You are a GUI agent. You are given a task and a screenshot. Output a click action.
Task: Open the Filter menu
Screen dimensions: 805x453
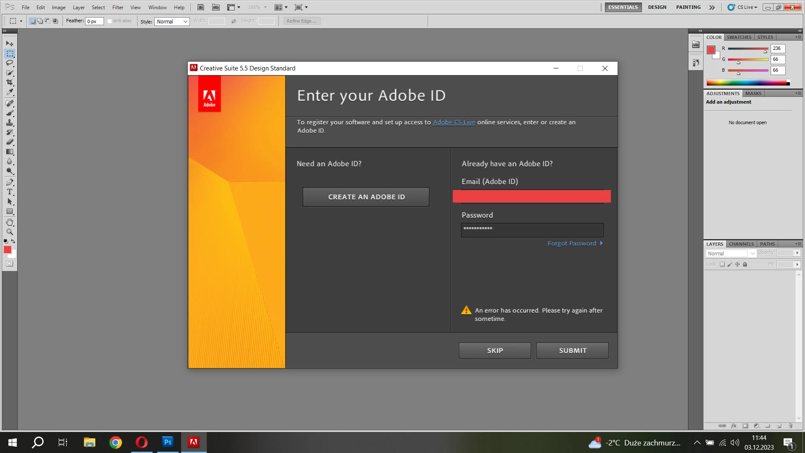pyautogui.click(x=118, y=7)
